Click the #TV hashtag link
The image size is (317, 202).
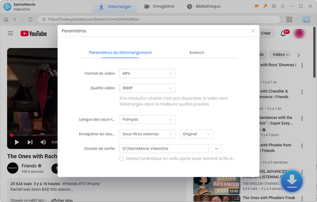click(x=82, y=184)
